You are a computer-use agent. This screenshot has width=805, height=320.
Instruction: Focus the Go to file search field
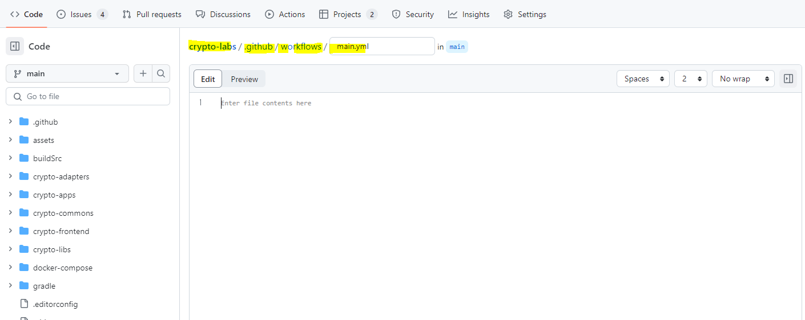(x=88, y=96)
